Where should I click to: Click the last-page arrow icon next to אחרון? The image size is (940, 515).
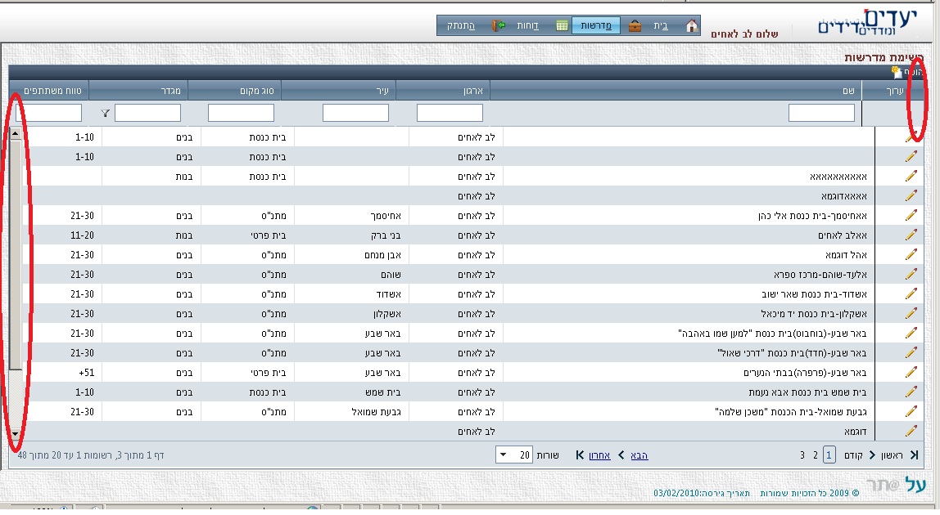tap(580, 455)
